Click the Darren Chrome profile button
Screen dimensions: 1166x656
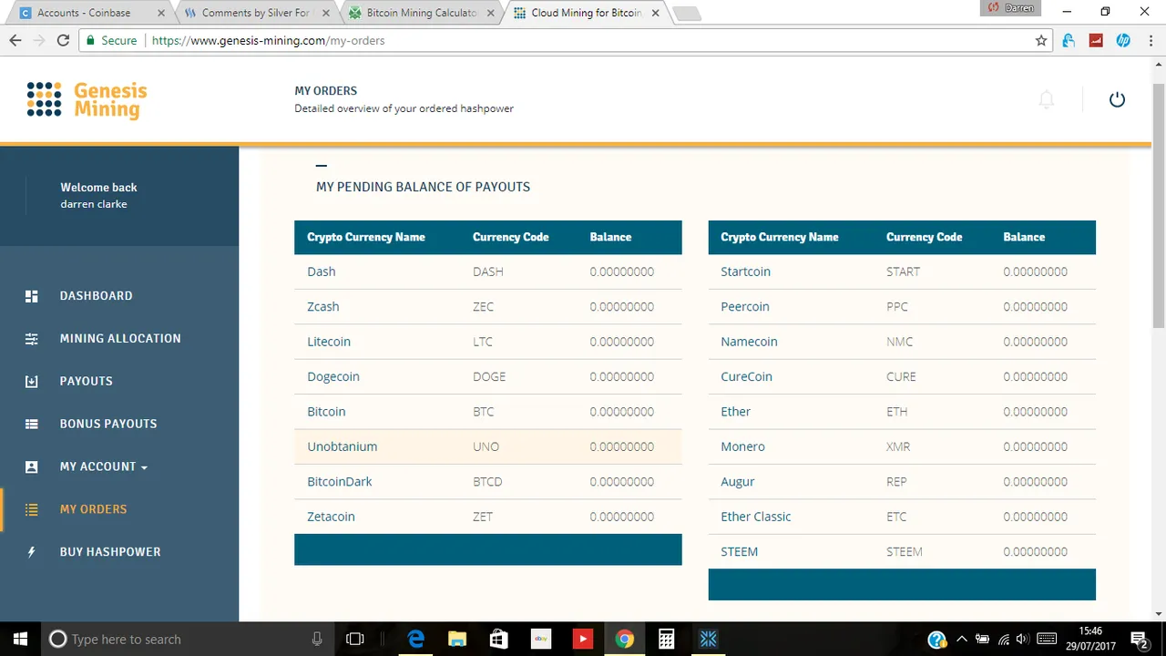tap(1010, 7)
